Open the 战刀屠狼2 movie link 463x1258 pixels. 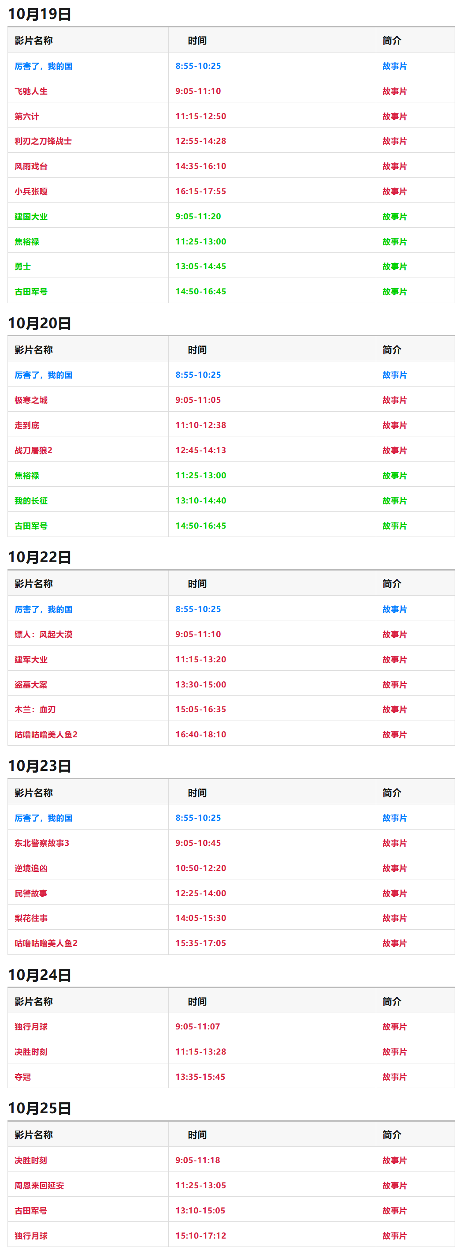point(33,450)
